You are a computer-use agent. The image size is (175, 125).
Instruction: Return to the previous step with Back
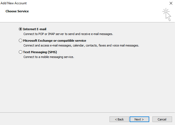tap(119, 119)
